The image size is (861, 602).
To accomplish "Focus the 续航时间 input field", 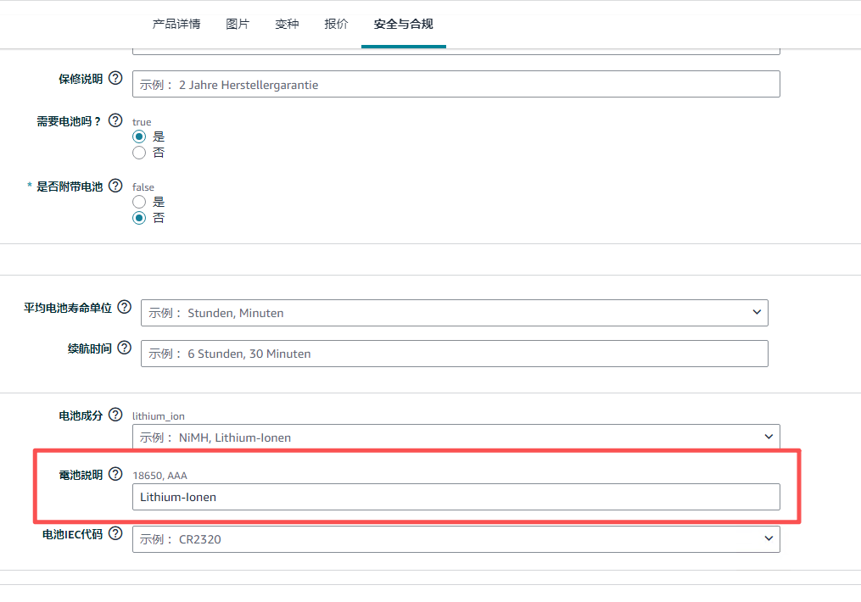I will pyautogui.click(x=454, y=354).
